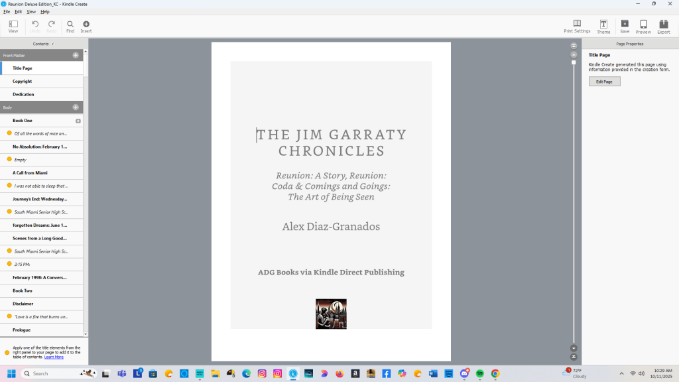Open the File menu
The height and width of the screenshot is (382, 679).
pyautogui.click(x=7, y=12)
